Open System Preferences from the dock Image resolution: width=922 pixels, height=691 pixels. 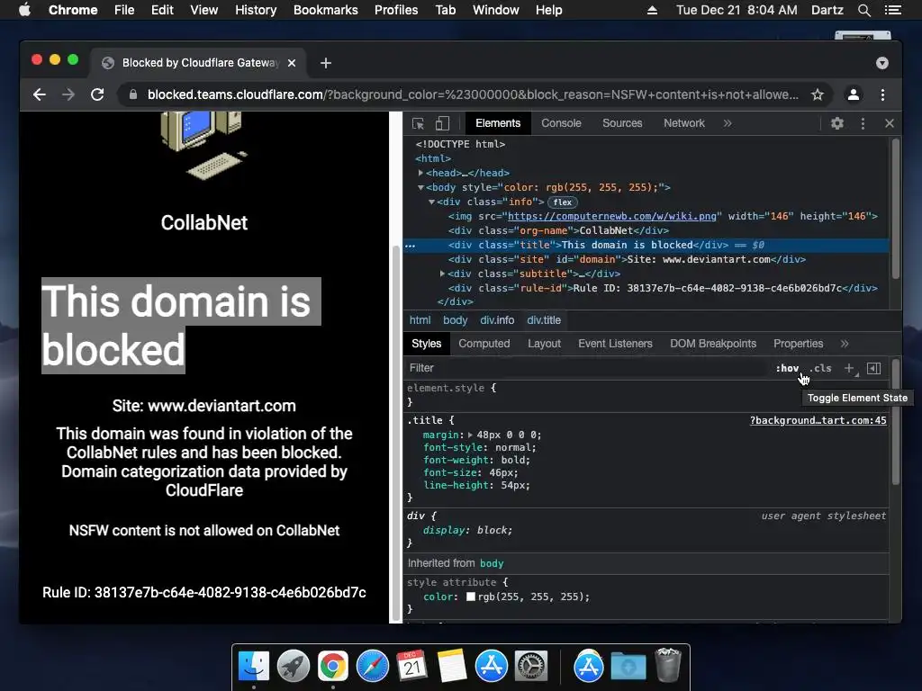click(531, 667)
